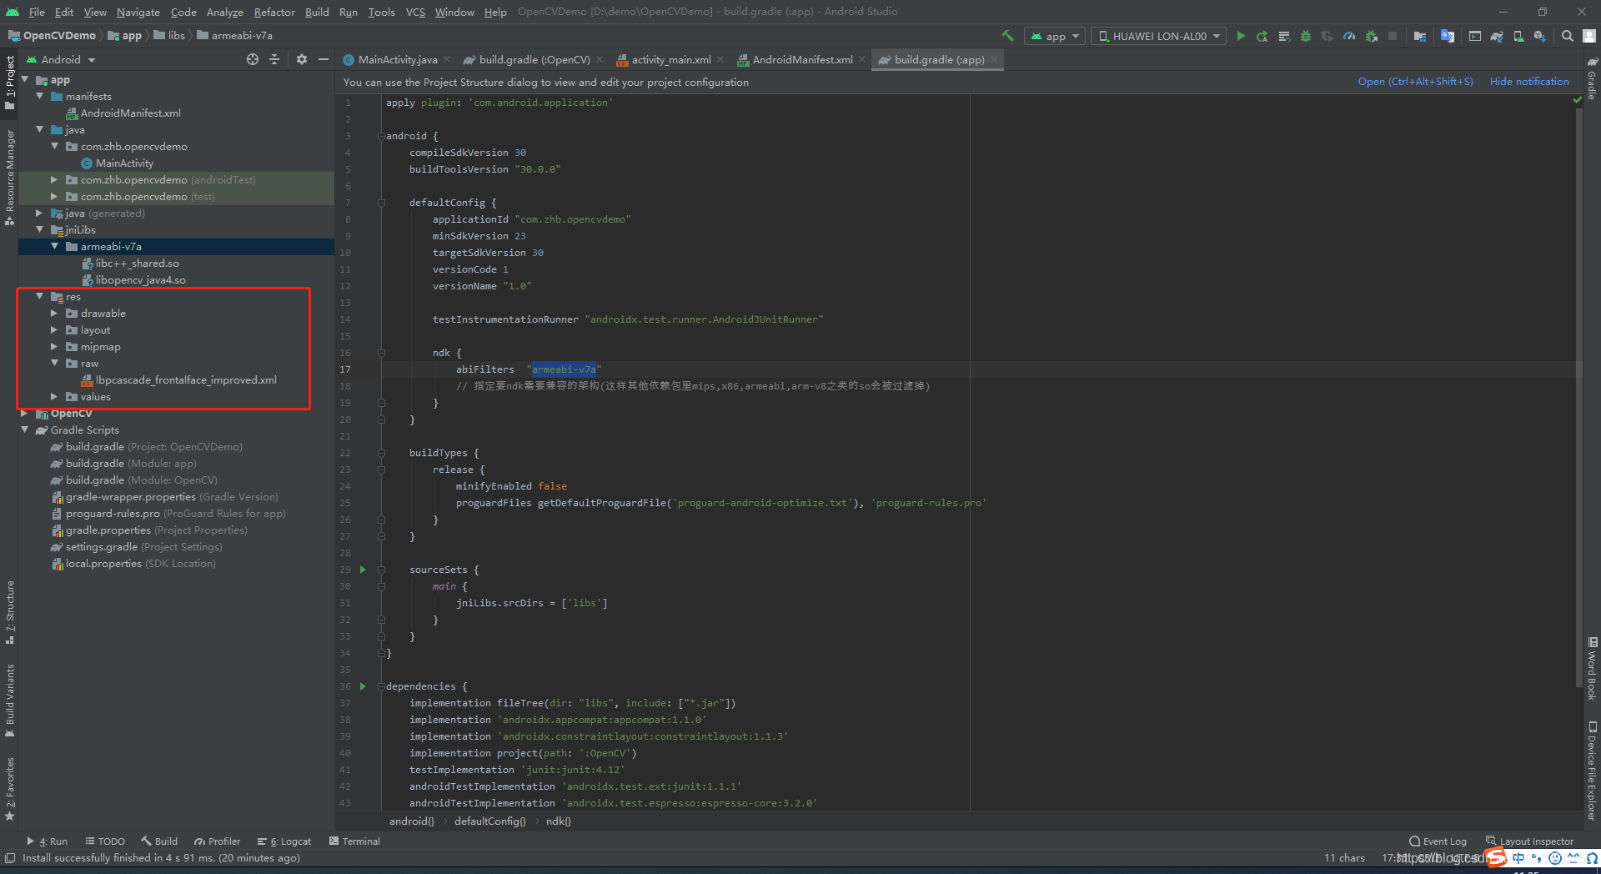Open Project Structure folder icon in toolbar
This screenshot has width=1601, height=874.
(1420, 36)
